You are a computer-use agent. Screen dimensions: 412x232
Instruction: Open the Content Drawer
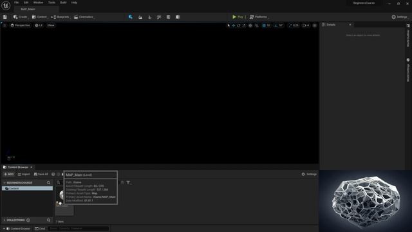pos(17,229)
